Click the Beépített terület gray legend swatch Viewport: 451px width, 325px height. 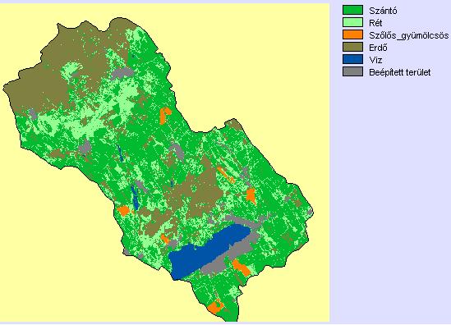point(352,71)
